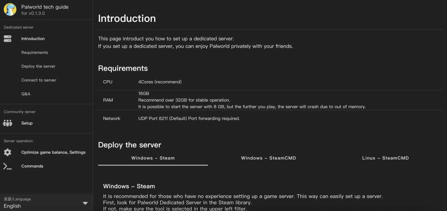447x211 pixels.
Task: Open the Introduction sidebar link
Action: pyautogui.click(x=33, y=39)
